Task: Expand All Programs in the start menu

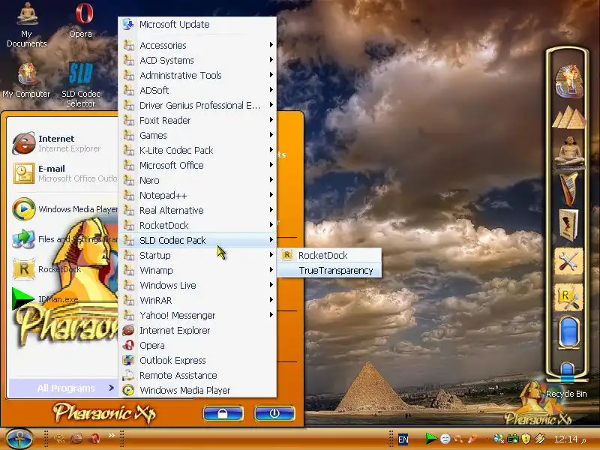Action: pos(63,388)
